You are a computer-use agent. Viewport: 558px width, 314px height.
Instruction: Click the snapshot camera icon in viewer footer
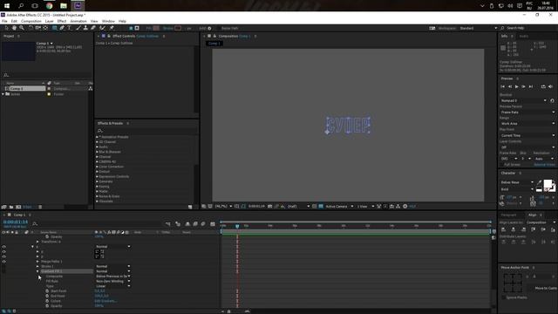pyautogui.click(x=269, y=206)
